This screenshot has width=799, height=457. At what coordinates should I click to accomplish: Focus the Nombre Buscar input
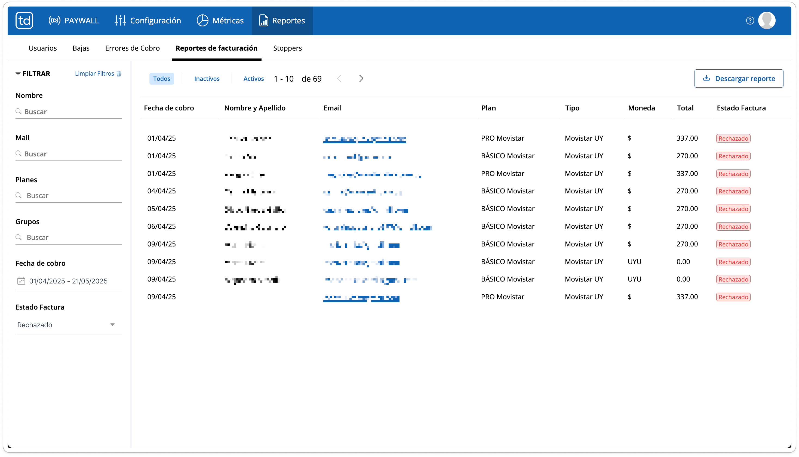tap(68, 112)
